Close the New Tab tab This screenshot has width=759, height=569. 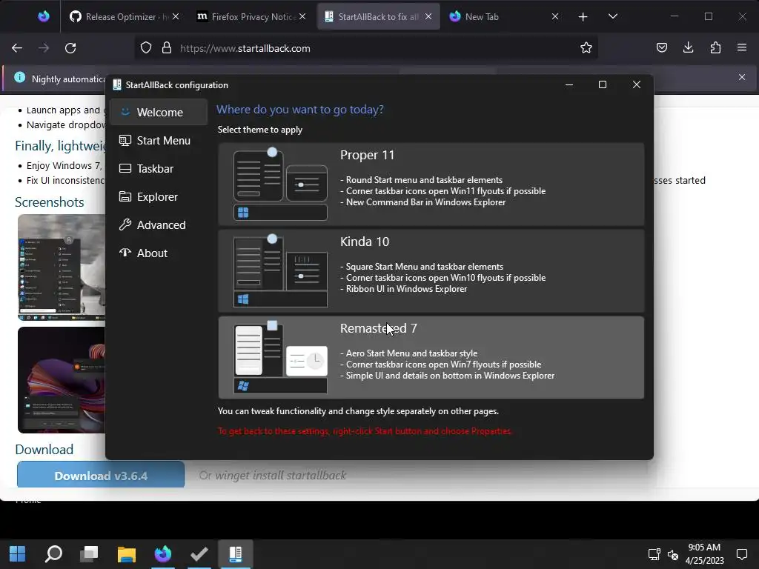(555, 16)
